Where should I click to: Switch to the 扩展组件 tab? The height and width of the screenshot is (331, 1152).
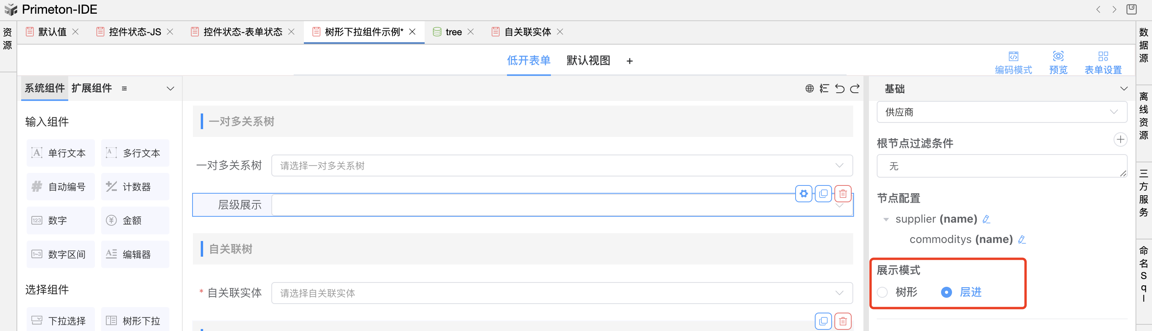[x=92, y=88]
